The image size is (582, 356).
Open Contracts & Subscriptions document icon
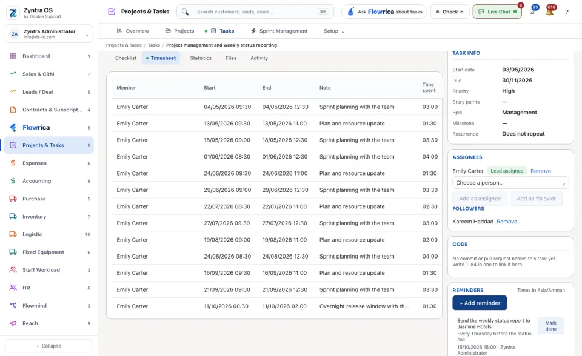[x=13, y=110]
